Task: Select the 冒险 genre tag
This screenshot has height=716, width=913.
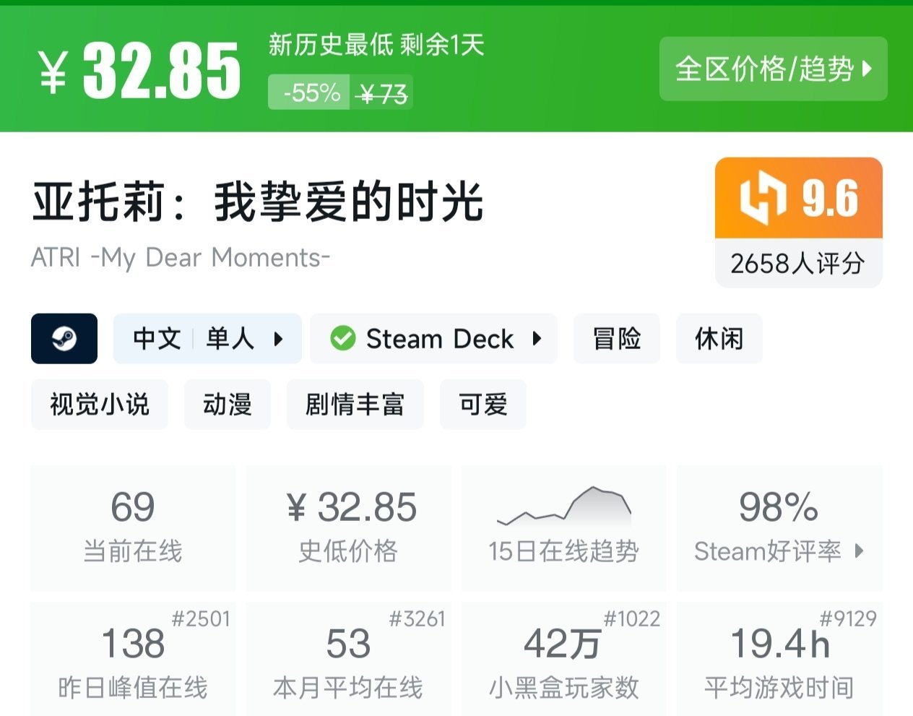Action: click(617, 338)
